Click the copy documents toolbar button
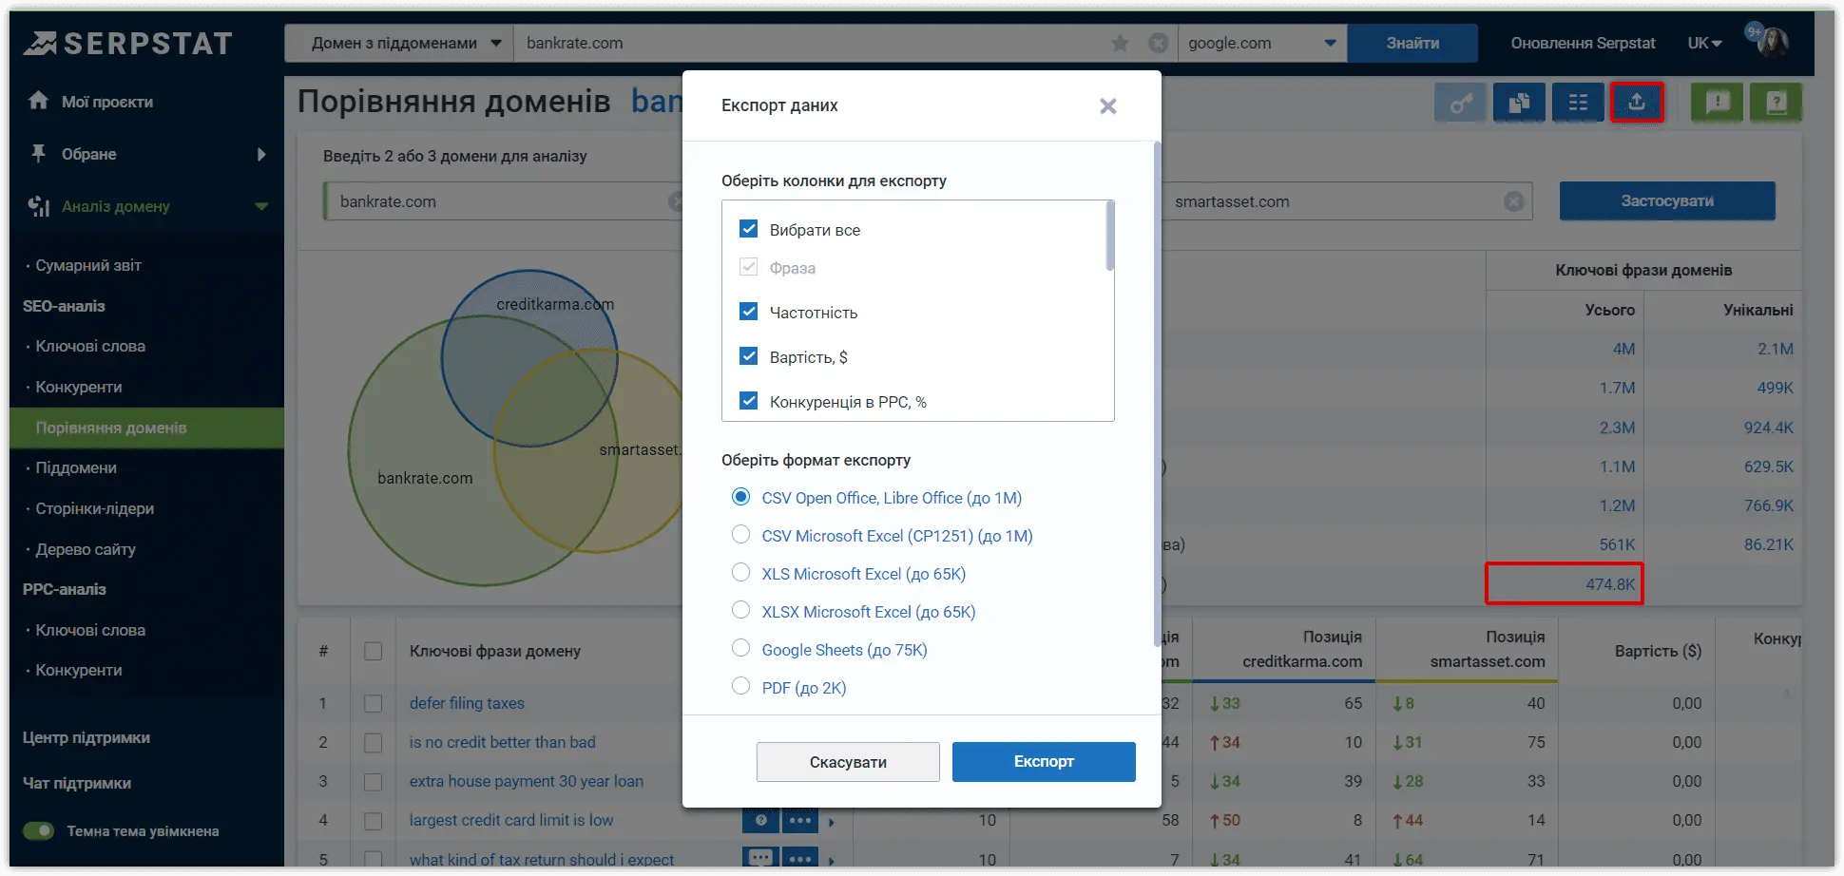Image resolution: width=1844 pixels, height=876 pixels. (x=1519, y=103)
